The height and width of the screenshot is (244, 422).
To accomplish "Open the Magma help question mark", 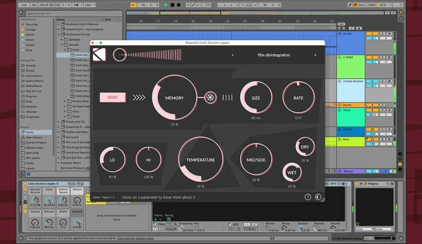I will tap(307, 197).
